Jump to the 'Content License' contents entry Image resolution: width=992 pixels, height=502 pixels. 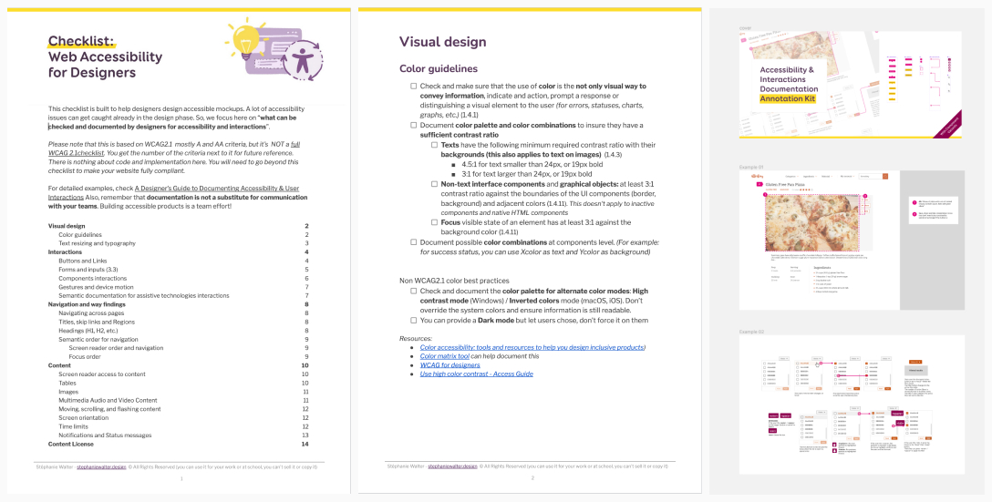click(x=70, y=444)
